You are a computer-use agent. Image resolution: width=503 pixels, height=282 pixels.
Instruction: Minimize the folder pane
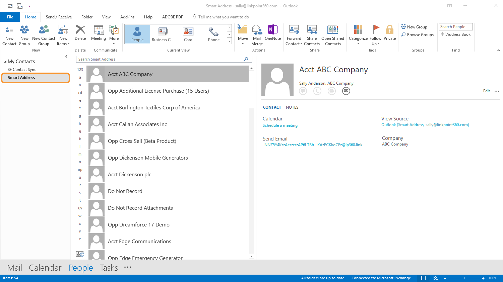coord(66,57)
